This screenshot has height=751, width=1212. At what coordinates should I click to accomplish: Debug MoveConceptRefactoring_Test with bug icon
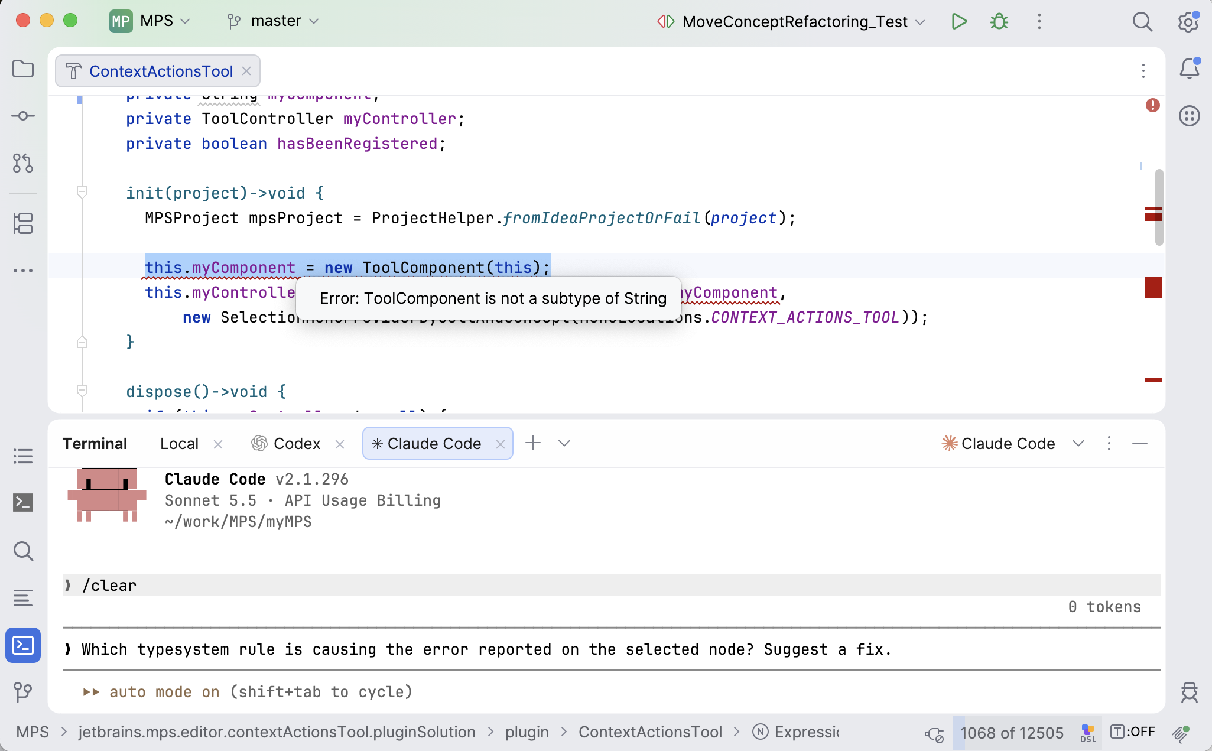coord(999,22)
